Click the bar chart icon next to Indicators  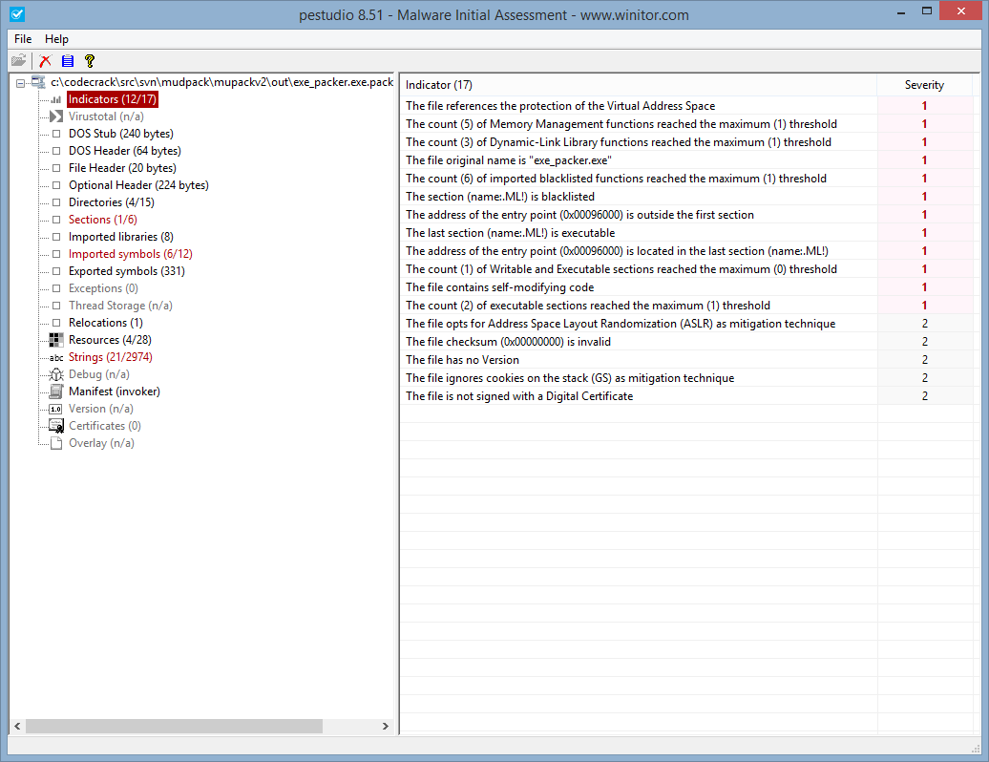click(56, 99)
